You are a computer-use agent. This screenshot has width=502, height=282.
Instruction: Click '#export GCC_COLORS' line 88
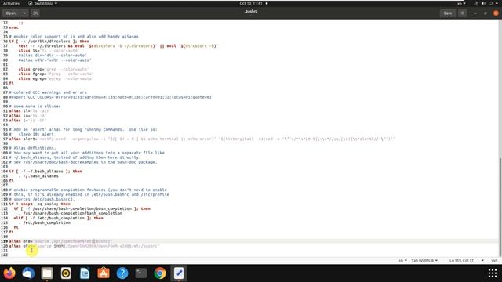111,97
